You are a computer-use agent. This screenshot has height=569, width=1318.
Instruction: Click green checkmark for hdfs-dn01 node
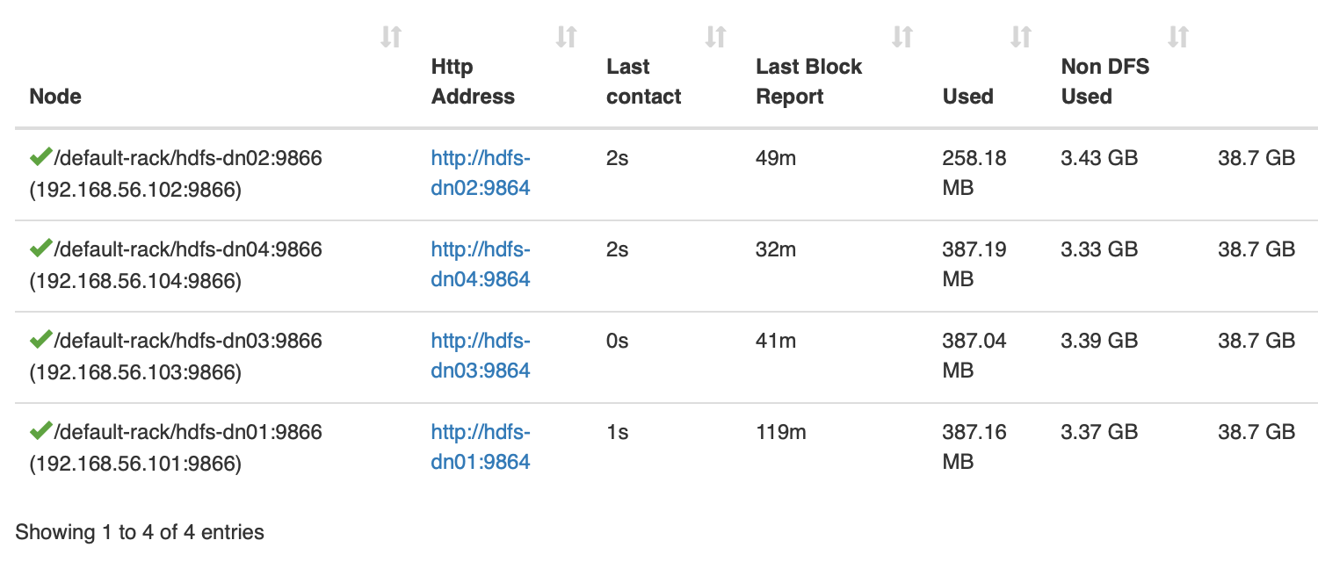(40, 431)
